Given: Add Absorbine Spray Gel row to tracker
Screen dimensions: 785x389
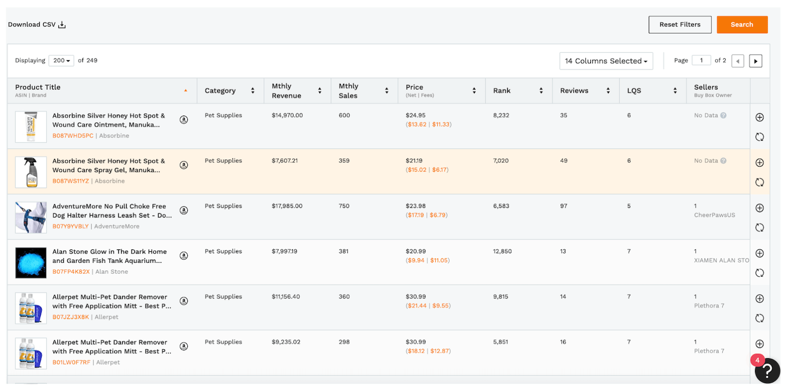Looking at the screenshot, I should click(759, 163).
